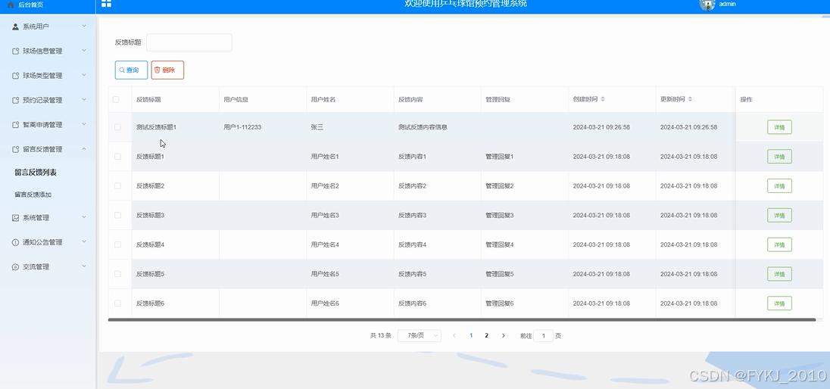Open 留言反馈添加 submenu item
This screenshot has height=389, width=830.
click(33, 194)
